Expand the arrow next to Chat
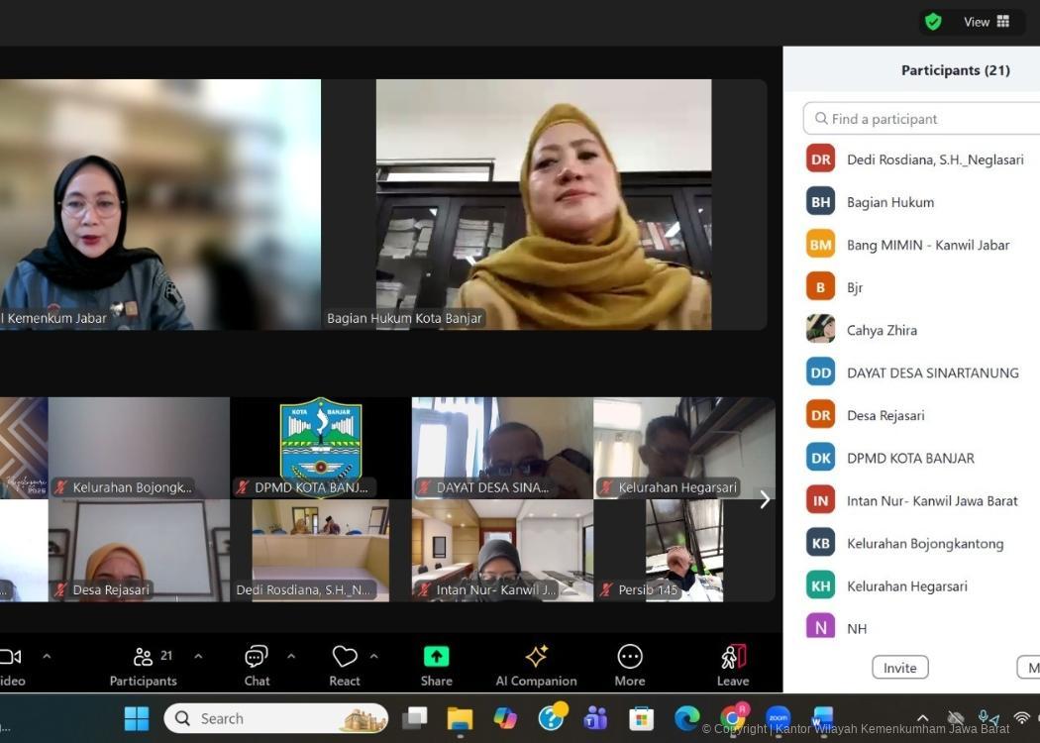Screen dimensions: 1040x743 point(291,656)
